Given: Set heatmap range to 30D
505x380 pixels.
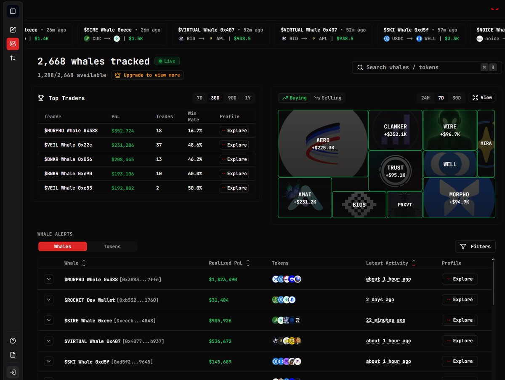Looking at the screenshot, I should coord(457,98).
